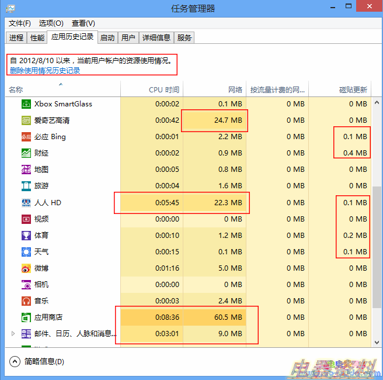383x380 pixels.
Task: Click the 天气 weather app icon
Action: tap(26, 252)
